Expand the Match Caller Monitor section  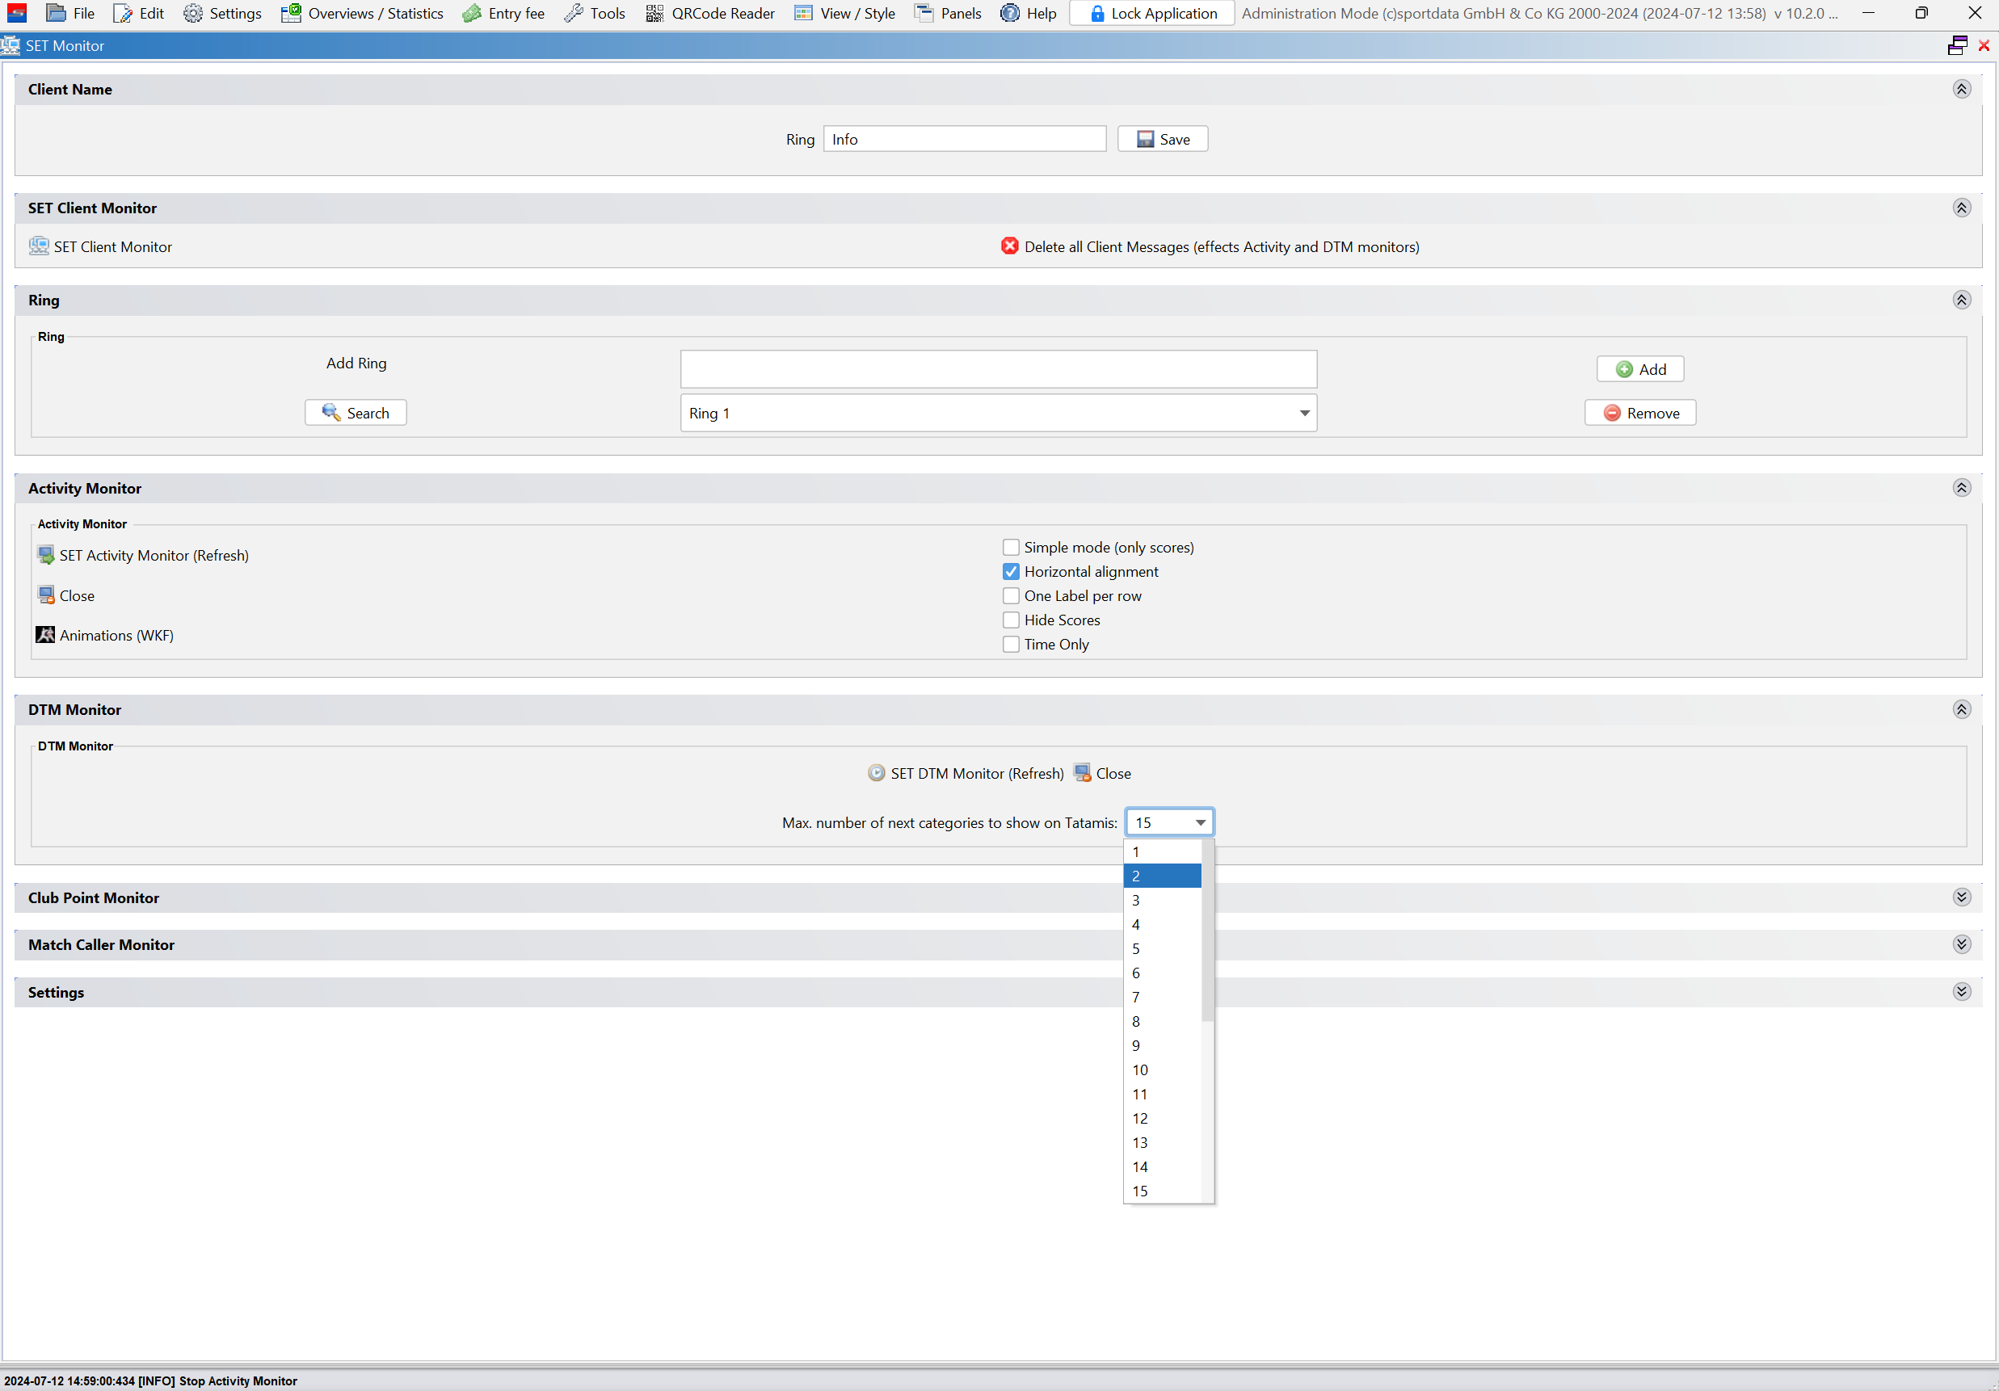coord(1962,944)
